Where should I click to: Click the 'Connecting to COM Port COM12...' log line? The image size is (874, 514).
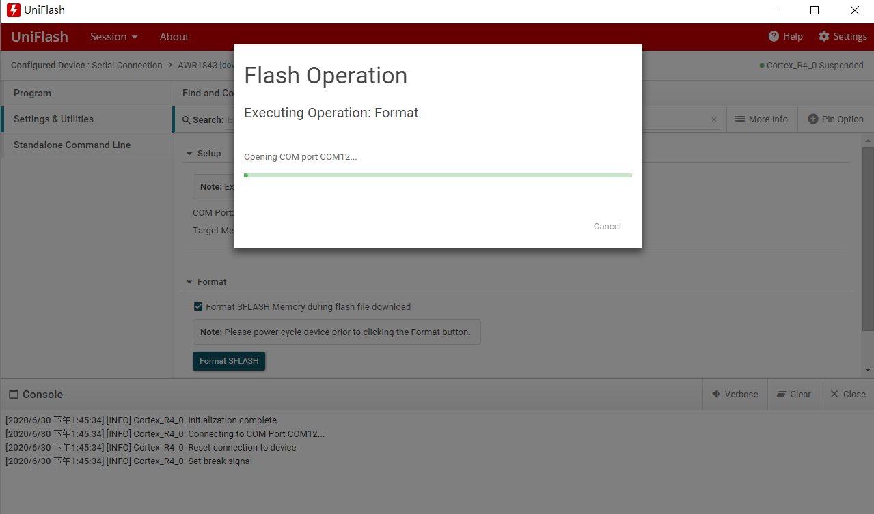click(165, 433)
